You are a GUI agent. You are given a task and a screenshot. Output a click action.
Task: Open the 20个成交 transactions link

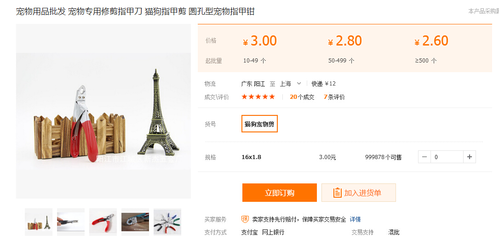pos(302,97)
